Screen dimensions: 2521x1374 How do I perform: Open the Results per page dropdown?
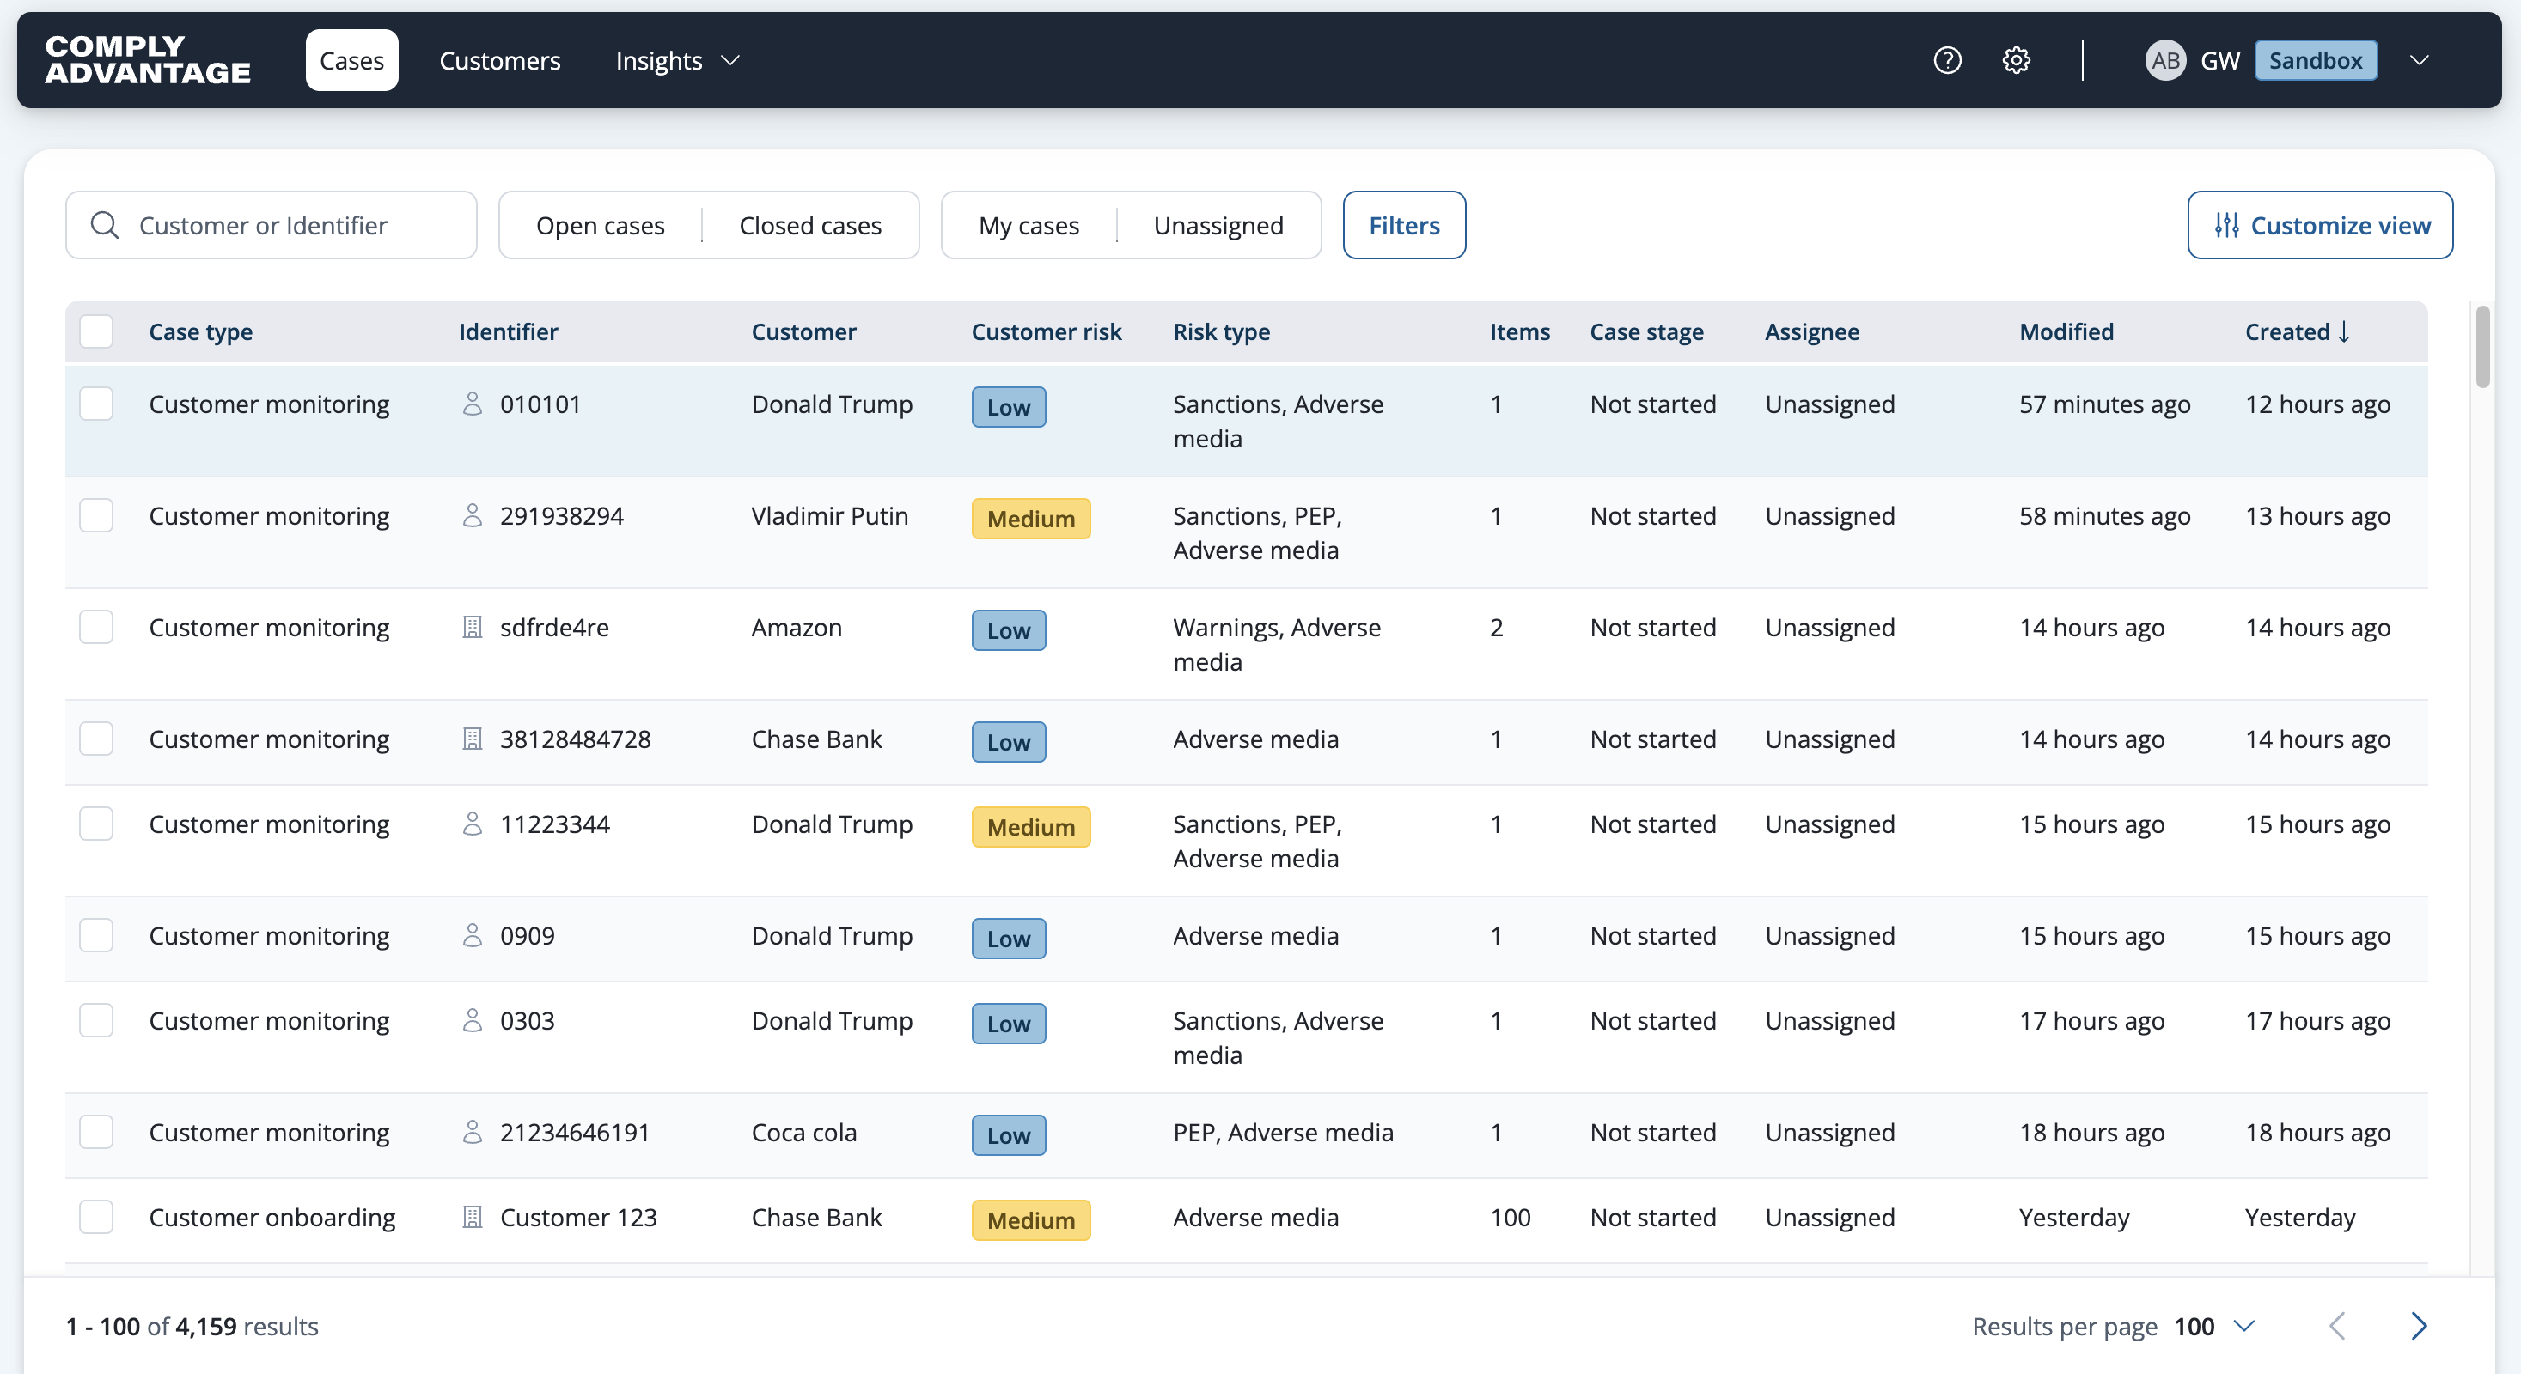pos(2213,1326)
